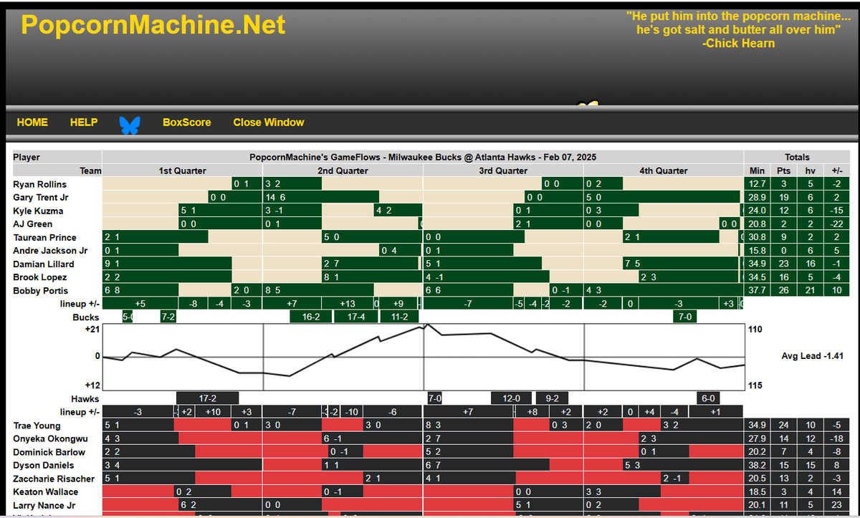Image resolution: width=860 pixels, height=518 pixels.
Task: Select player name Dominick Barlow
Action: pos(49,452)
